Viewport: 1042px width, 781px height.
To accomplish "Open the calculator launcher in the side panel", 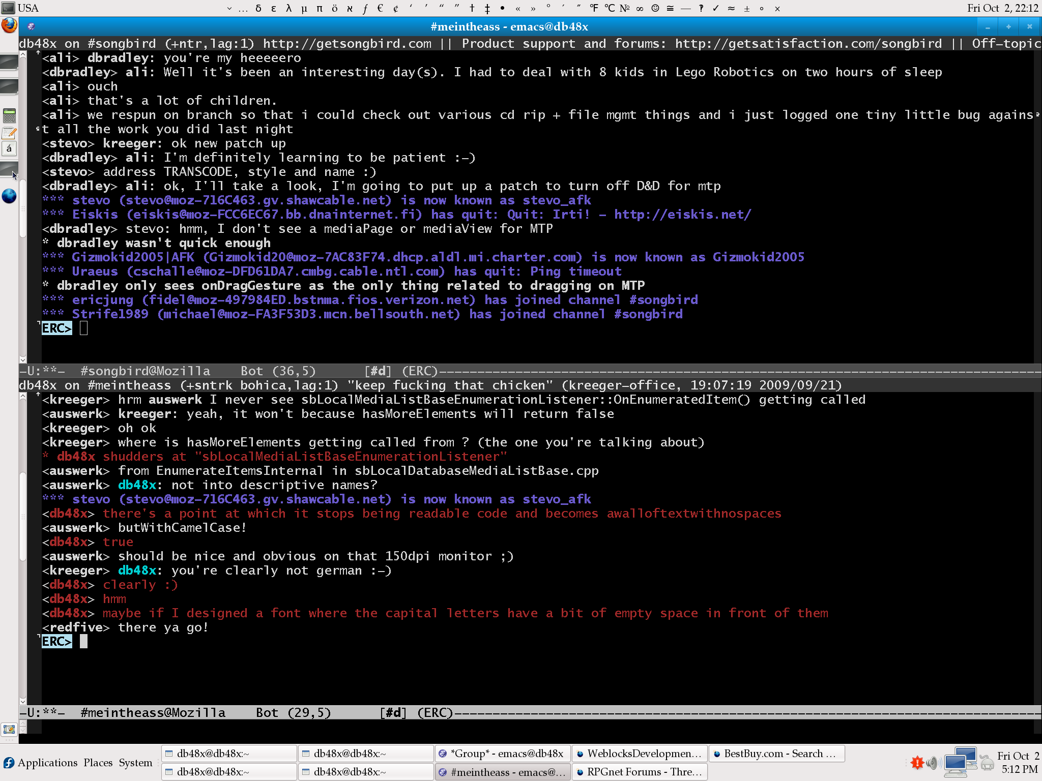I will click(x=9, y=115).
